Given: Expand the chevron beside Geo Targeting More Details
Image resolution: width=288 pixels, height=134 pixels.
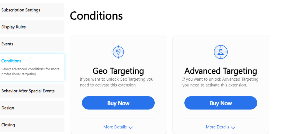Looking at the screenshot, I should click(x=131, y=127).
